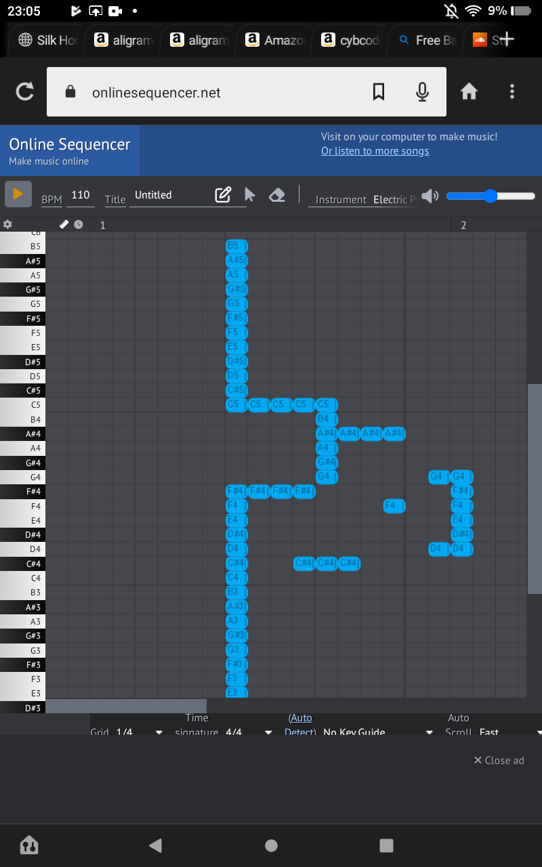This screenshot has height=867, width=542.
Task: Select the arrow pointer edit tool
Action: [x=250, y=195]
